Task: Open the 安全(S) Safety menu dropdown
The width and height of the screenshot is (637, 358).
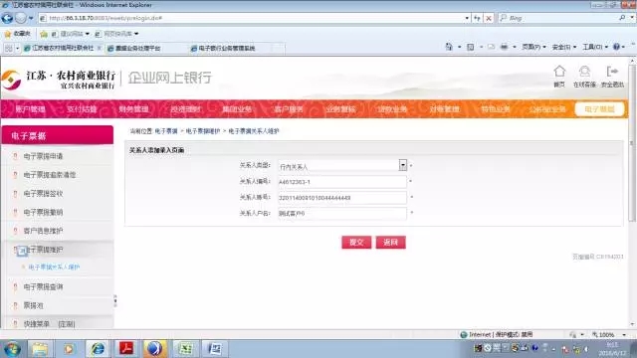Action: point(564,47)
